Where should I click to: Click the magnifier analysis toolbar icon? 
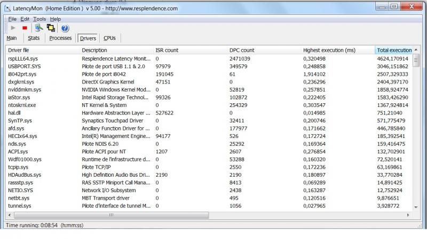tap(38, 28)
